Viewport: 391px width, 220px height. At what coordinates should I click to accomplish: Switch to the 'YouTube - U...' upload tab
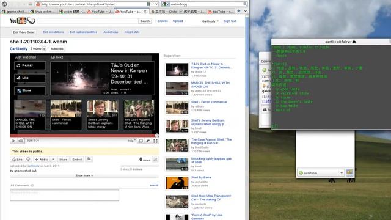pyautogui.click(x=100, y=12)
